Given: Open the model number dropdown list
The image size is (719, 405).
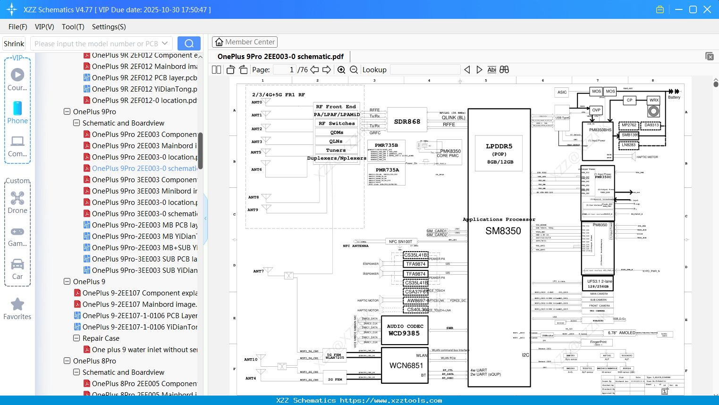Looking at the screenshot, I should 166,43.
